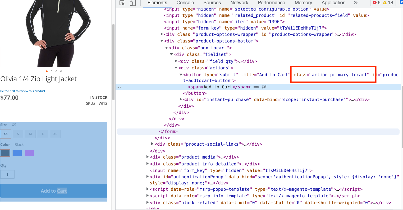Collapse the Add to Cart button node
The height and width of the screenshot is (210, 403).
(181, 75)
